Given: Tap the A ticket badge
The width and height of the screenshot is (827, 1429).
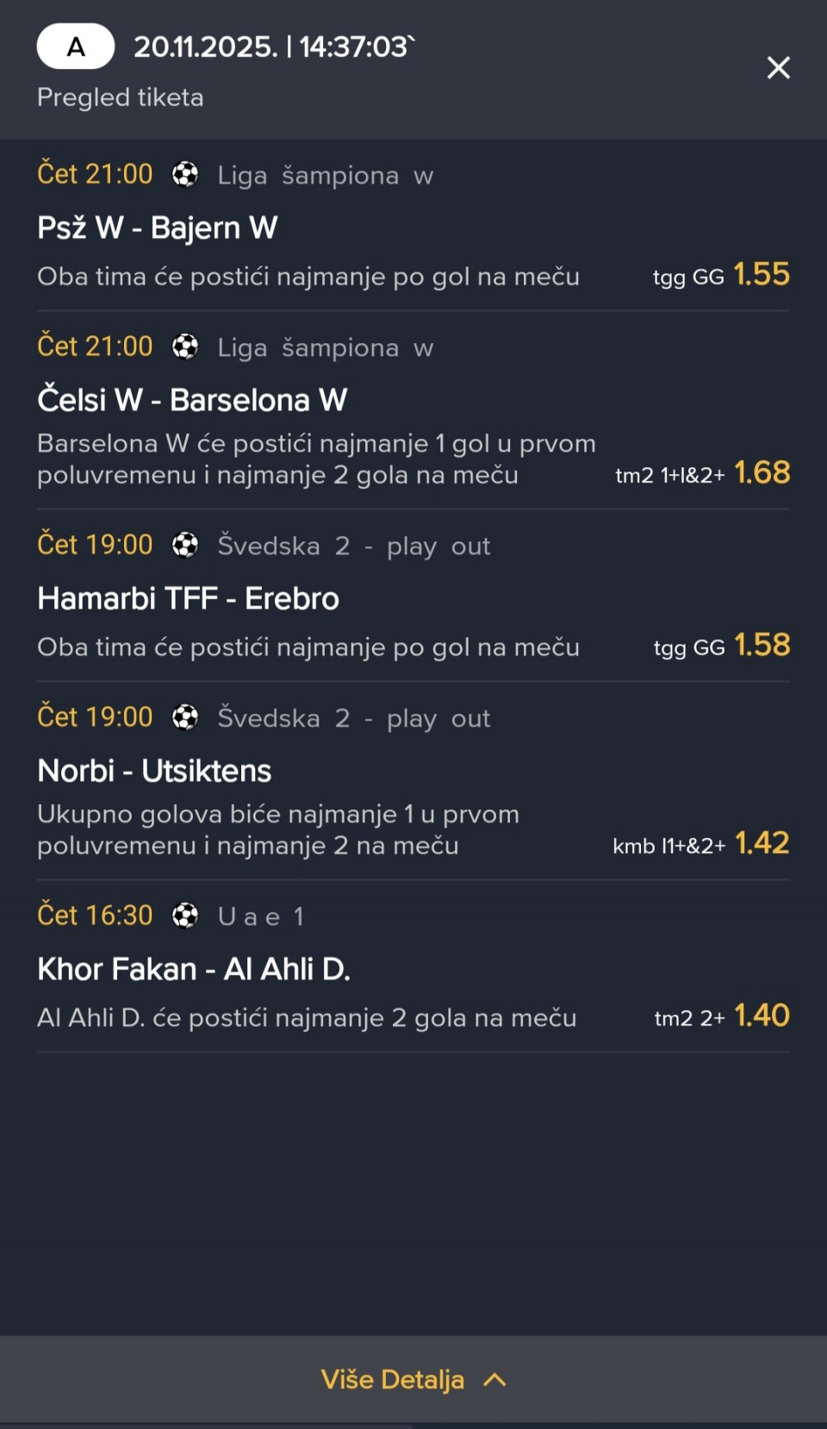Looking at the screenshot, I should [x=76, y=47].
